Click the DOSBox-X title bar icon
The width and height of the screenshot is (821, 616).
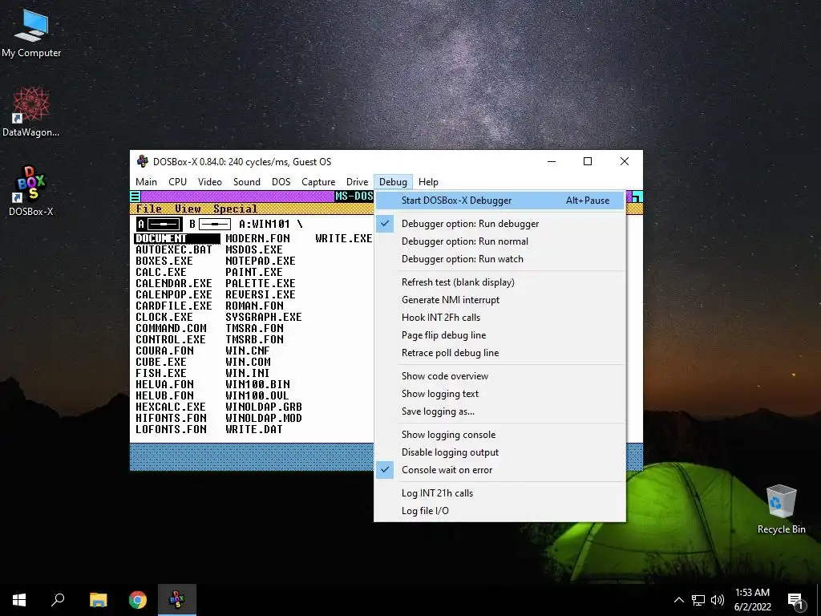tap(143, 161)
